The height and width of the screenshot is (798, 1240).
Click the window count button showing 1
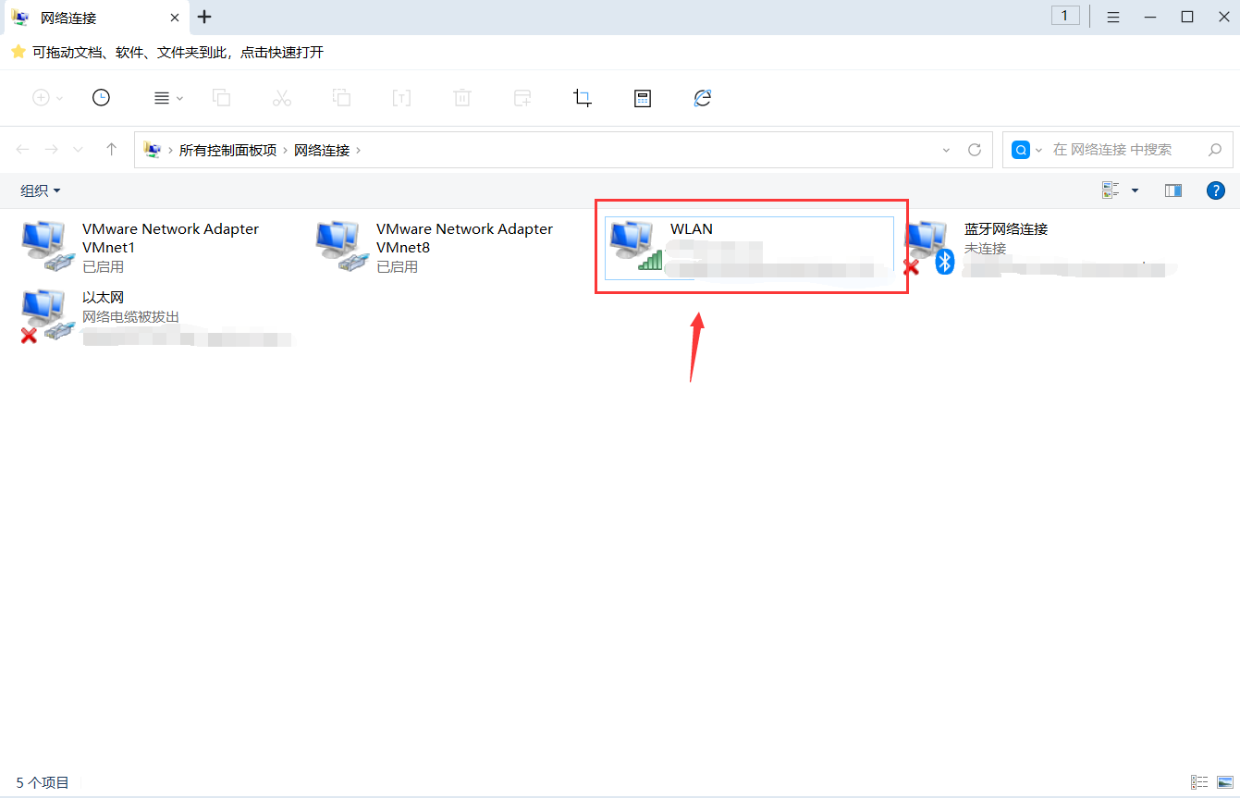click(x=1065, y=16)
